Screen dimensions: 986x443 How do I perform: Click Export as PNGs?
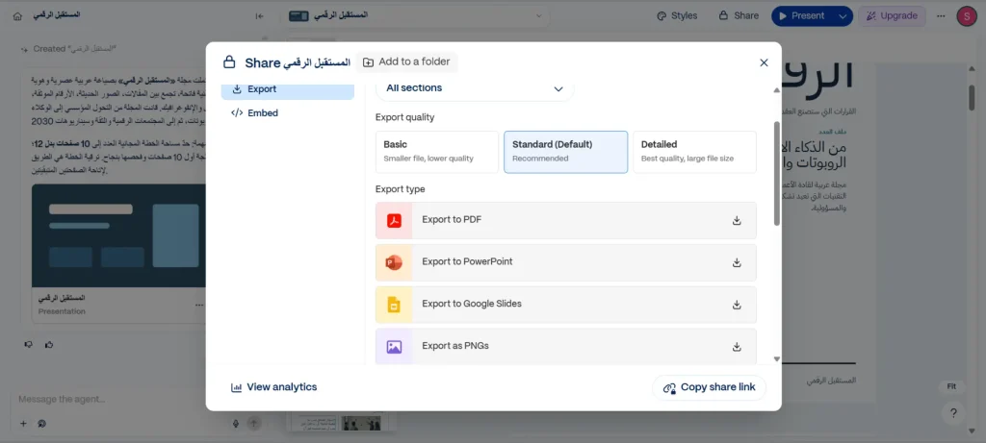(565, 346)
